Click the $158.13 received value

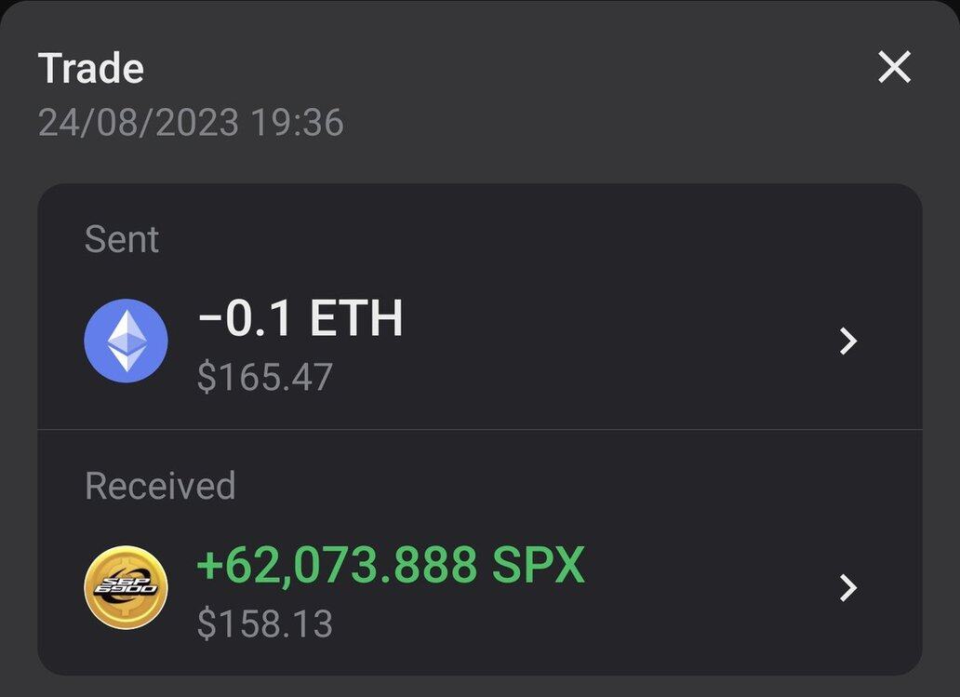(264, 623)
